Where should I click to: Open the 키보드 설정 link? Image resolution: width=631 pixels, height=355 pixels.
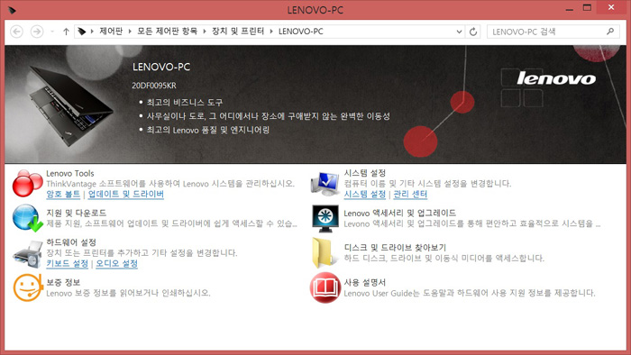68,264
